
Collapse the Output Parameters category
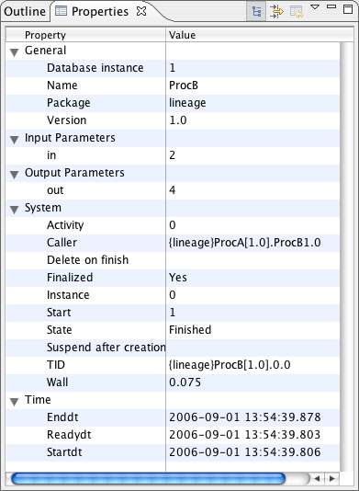pyautogui.click(x=14, y=175)
